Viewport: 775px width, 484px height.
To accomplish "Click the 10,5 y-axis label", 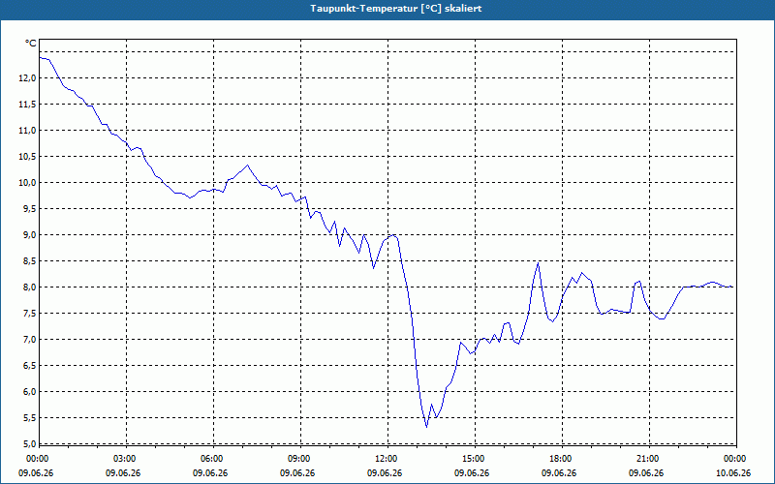I will [27, 157].
